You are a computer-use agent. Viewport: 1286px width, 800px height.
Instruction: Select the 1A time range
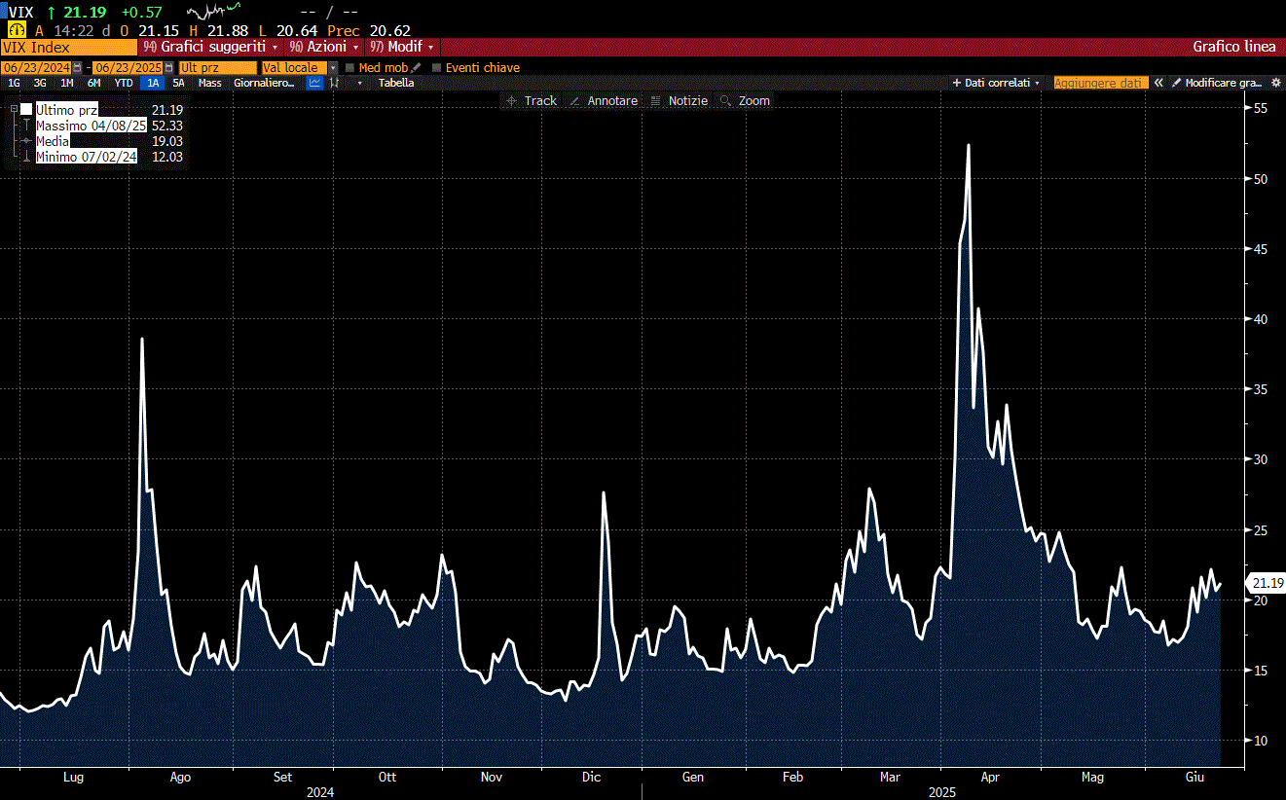tap(153, 83)
